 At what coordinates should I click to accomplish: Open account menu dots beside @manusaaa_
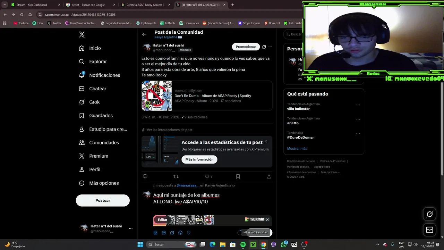coord(131,228)
